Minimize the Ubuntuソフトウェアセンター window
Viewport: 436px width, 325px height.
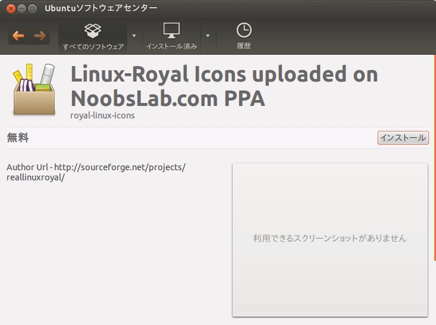tap(21, 8)
